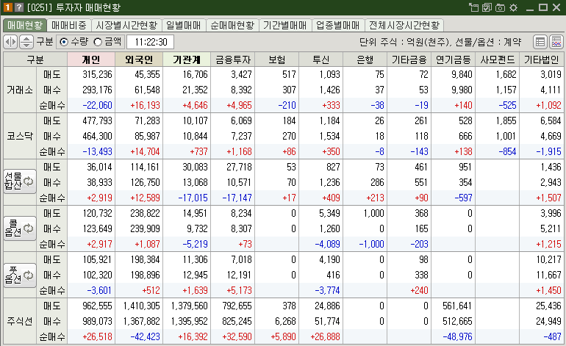
Task: Switch to the 순매매현황 tab
Action: pos(232,25)
